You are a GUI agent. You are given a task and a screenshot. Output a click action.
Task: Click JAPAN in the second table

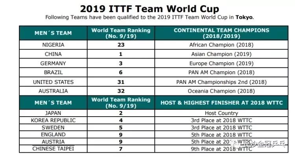point(53,113)
